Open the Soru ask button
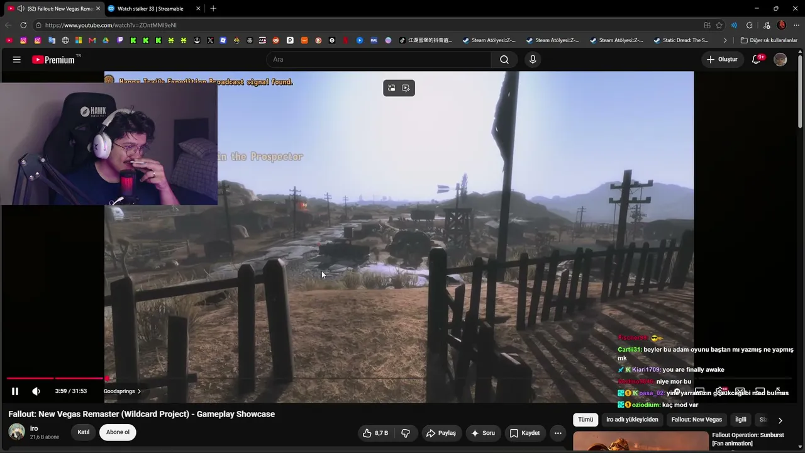The height and width of the screenshot is (453, 805). [x=483, y=433]
